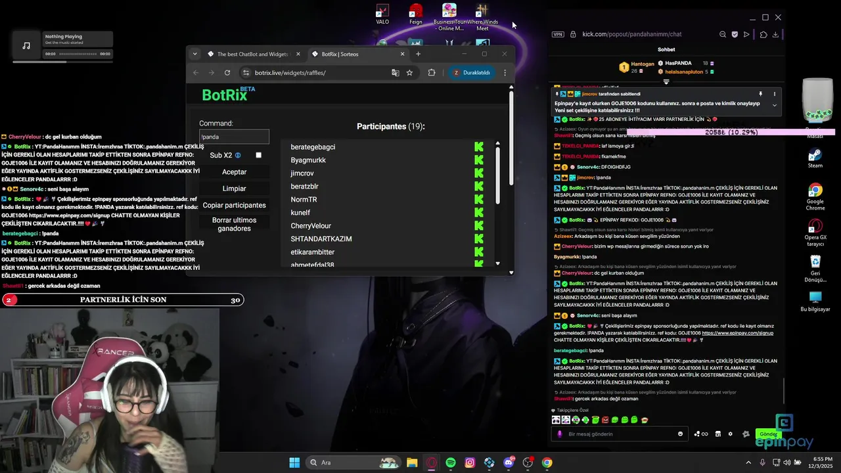Switch to 'The best ChatBot and Widgets' tab
The height and width of the screenshot is (473, 841).
click(x=253, y=54)
